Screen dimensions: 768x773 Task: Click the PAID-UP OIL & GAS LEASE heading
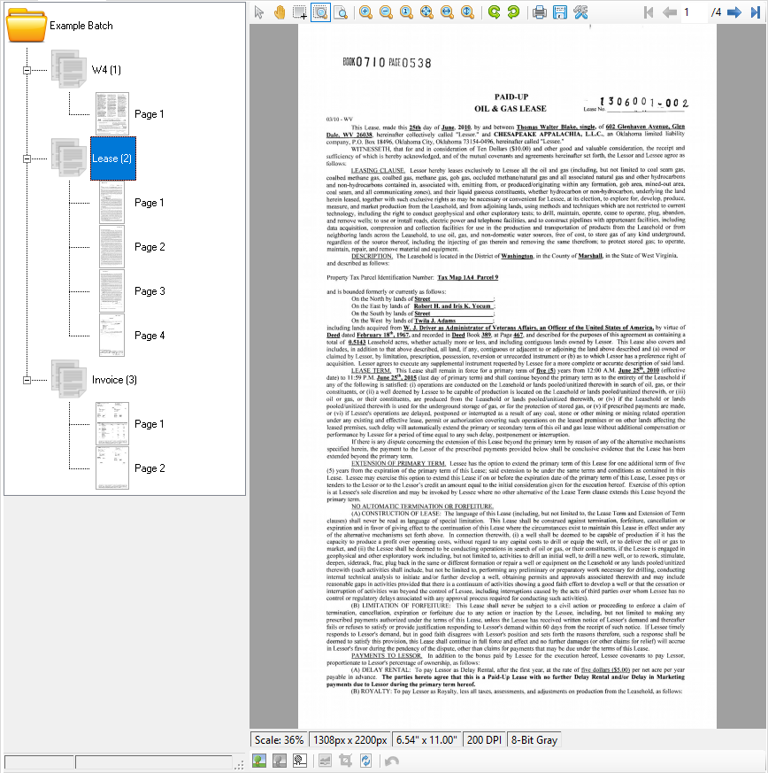511,103
